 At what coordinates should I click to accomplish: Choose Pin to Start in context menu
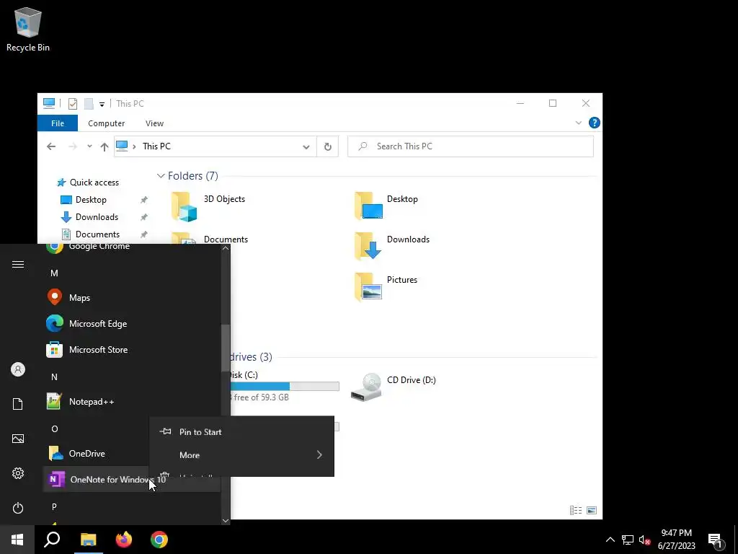[241, 431]
